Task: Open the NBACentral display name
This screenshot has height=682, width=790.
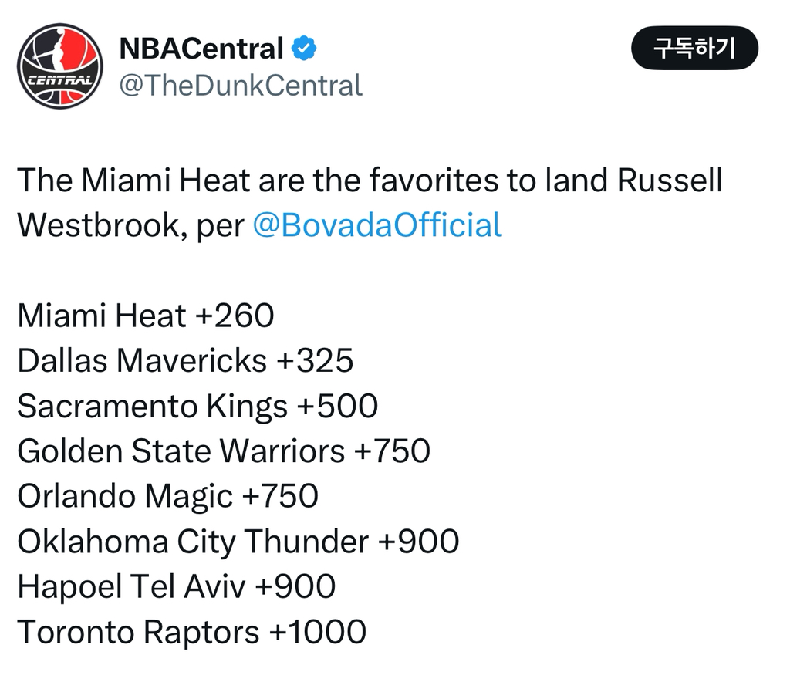Action: pyautogui.click(x=201, y=49)
